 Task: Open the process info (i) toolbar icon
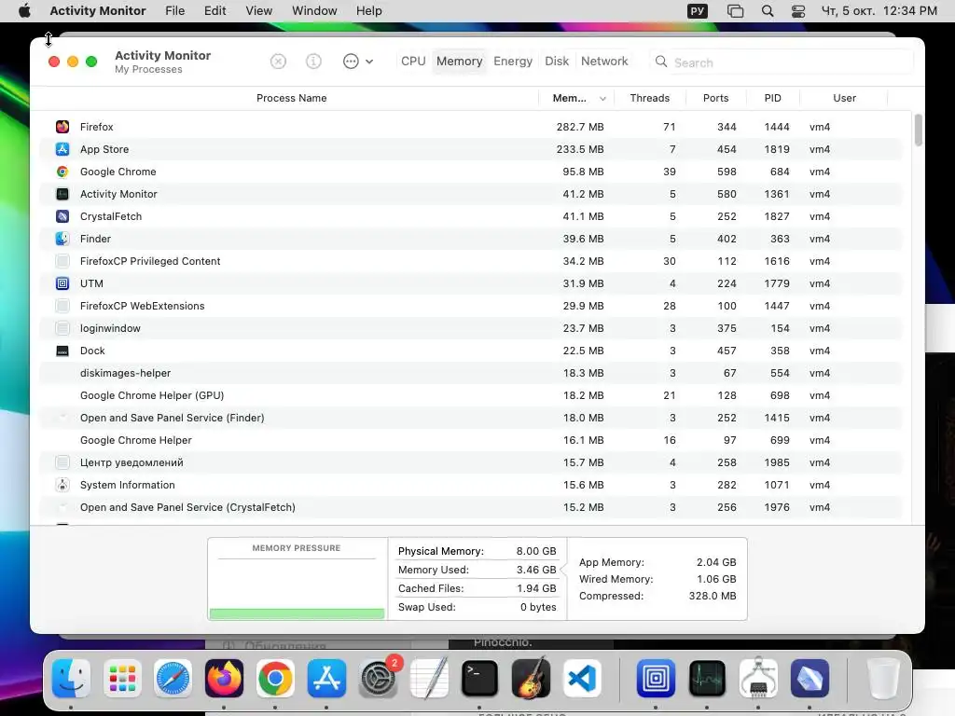tap(313, 62)
